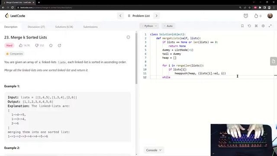Go to previous problem arrow
Viewport: 277px width, 156px height.
120,16
